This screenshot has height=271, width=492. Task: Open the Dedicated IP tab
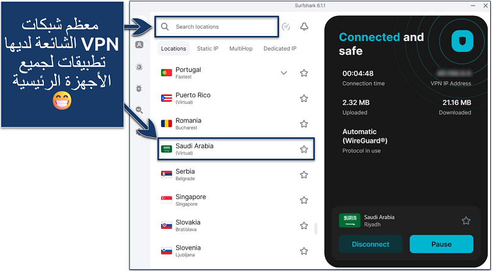(280, 49)
